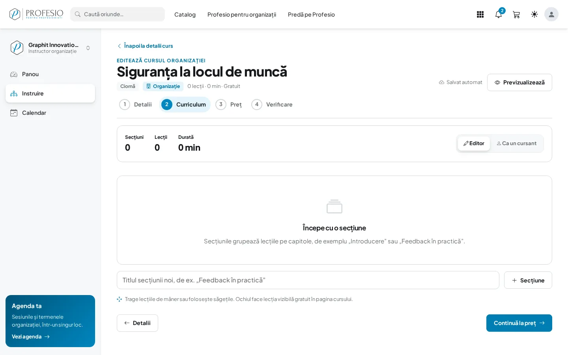Open user profile avatar menu
Viewport: 568px width, 355px height.
click(551, 15)
